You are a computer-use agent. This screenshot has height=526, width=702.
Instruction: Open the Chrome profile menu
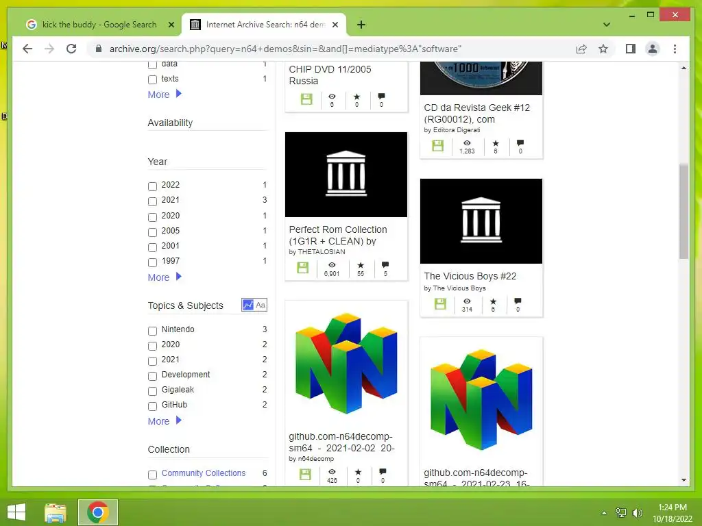pyautogui.click(x=653, y=49)
